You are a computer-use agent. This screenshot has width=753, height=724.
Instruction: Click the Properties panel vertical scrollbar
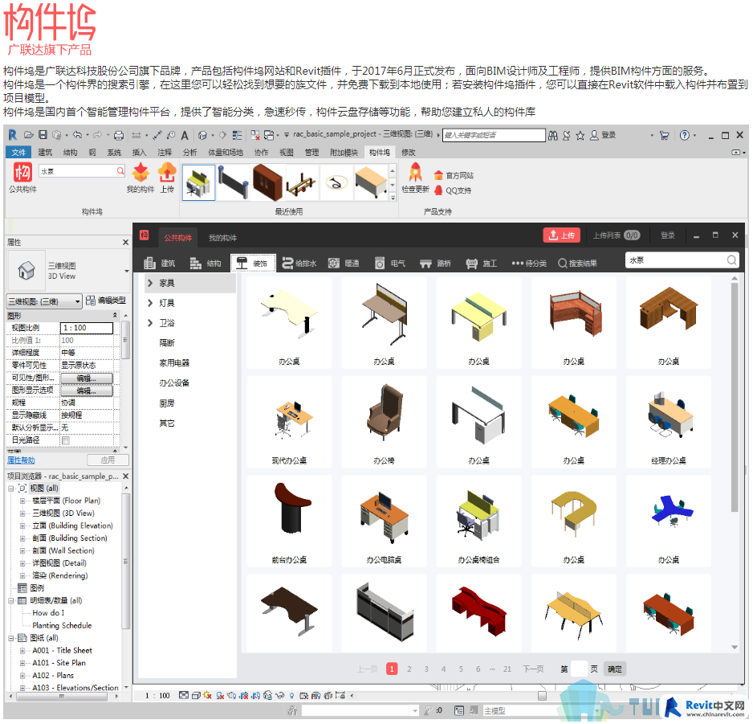pyautogui.click(x=125, y=340)
